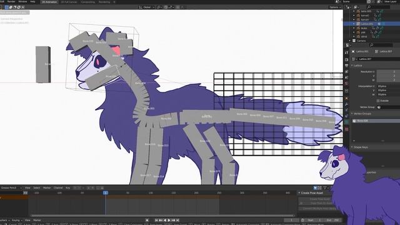Jump to previous keyframe

pyautogui.click(x=161, y=220)
